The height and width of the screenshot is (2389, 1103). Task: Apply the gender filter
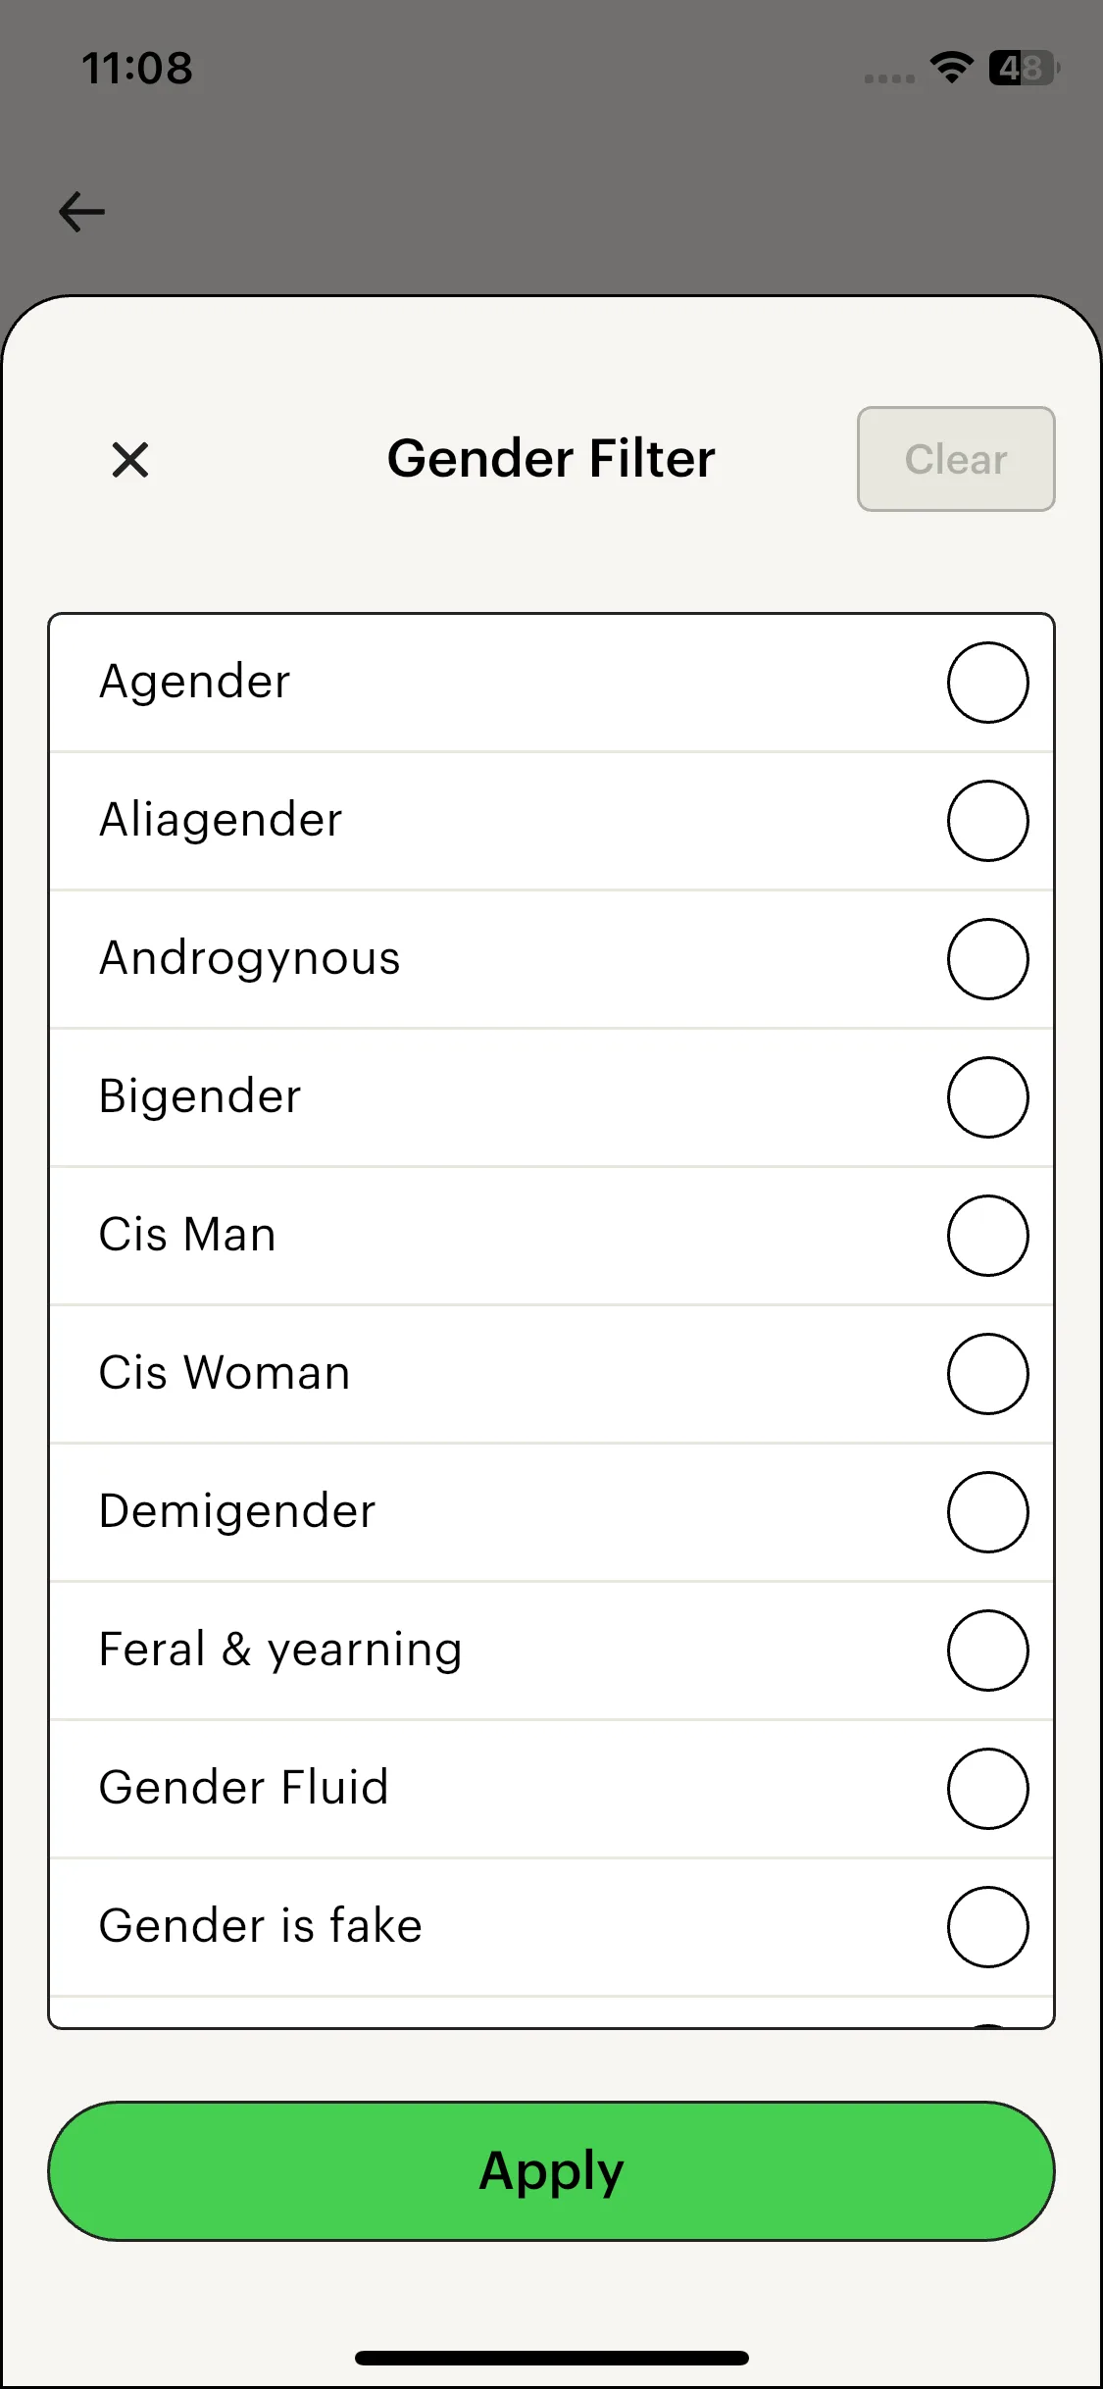coord(551,2170)
